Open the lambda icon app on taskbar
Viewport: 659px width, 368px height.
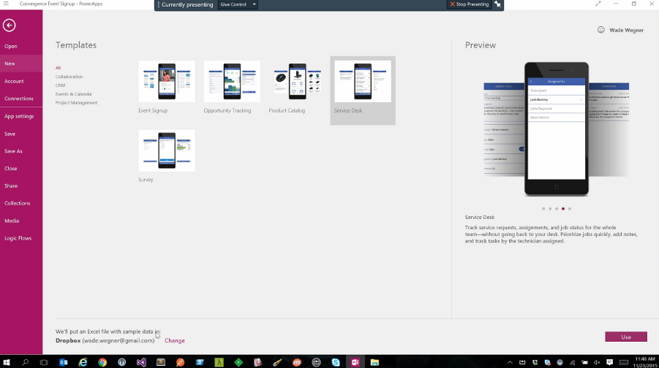(219, 362)
